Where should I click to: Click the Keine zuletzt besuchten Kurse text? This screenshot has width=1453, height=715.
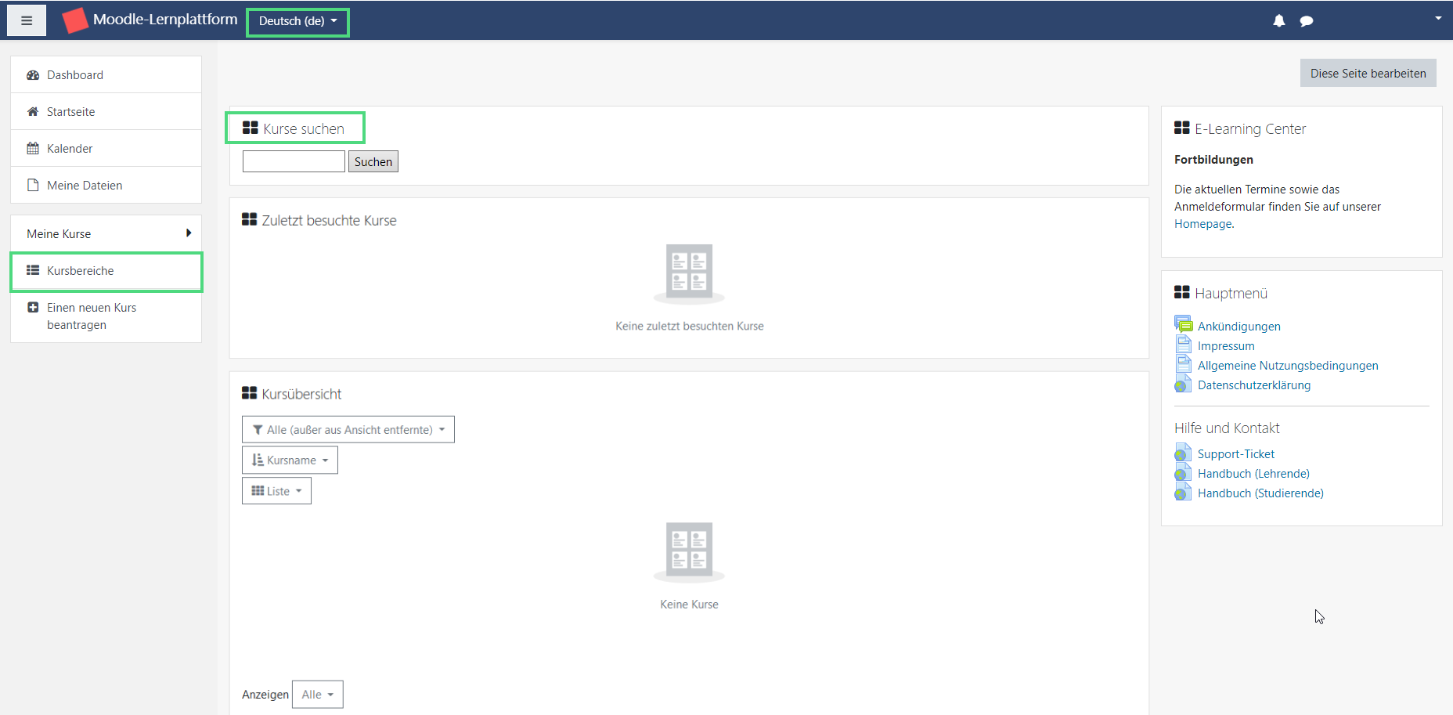[690, 327]
